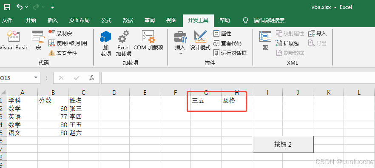Expand the Name Box dropdown arrow
The image size is (375, 168).
pos(36,78)
